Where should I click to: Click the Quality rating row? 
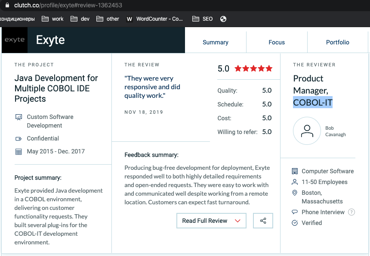244,91
